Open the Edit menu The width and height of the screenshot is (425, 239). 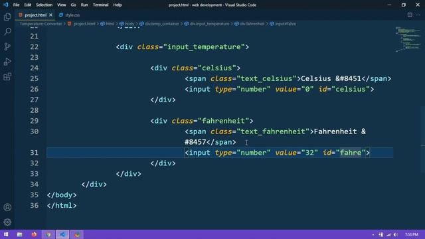click(x=27, y=5)
